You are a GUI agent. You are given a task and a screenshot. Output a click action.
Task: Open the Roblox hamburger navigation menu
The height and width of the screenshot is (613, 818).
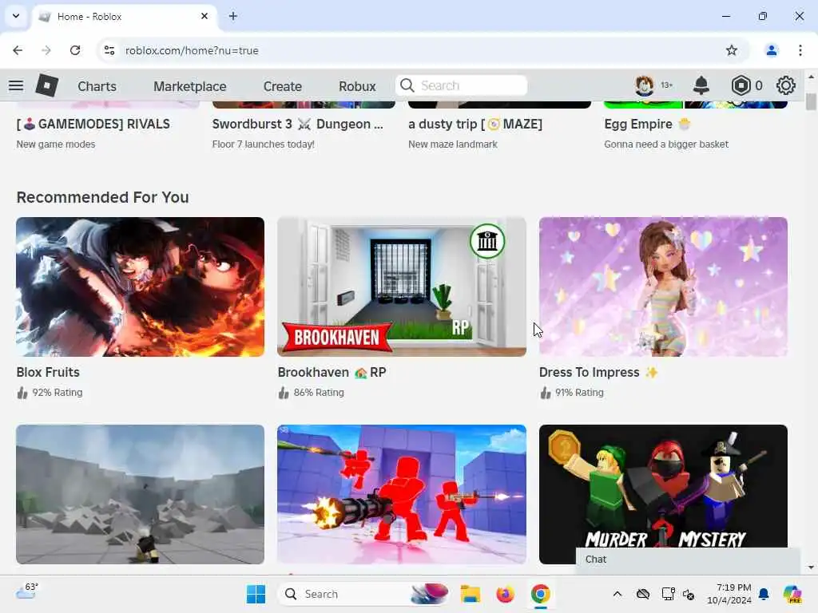[x=16, y=85]
